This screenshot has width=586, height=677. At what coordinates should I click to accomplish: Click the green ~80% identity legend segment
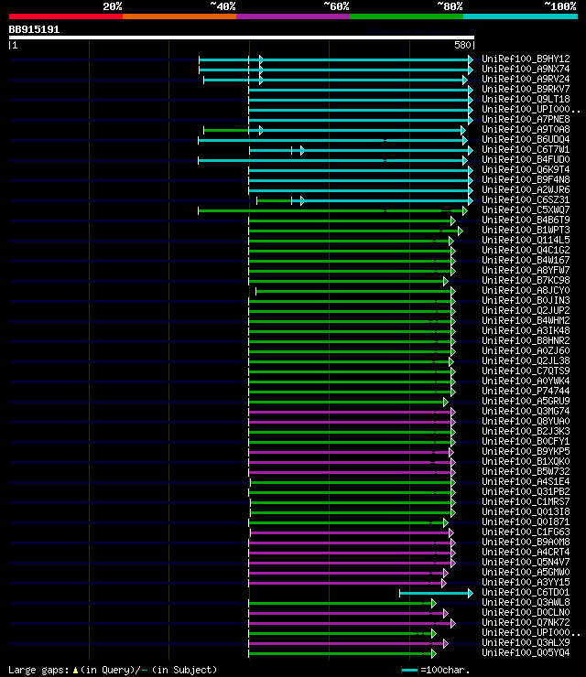pyautogui.click(x=407, y=16)
